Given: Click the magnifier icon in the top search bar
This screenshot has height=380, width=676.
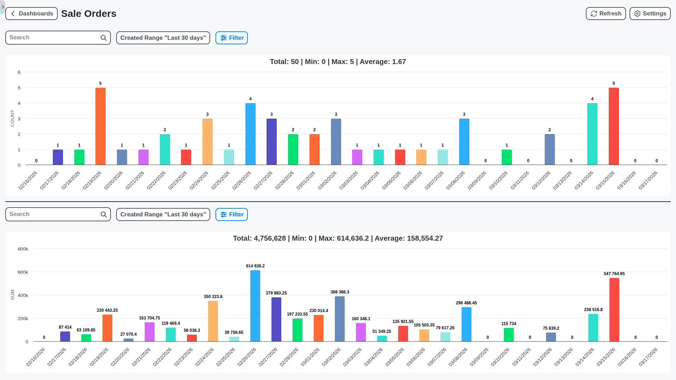Looking at the screenshot, I should coord(103,38).
